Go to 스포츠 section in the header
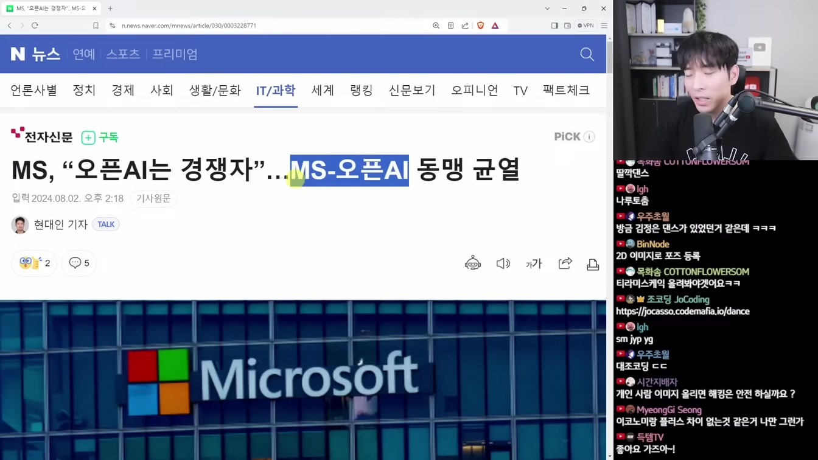This screenshot has height=460, width=818. pyautogui.click(x=123, y=54)
